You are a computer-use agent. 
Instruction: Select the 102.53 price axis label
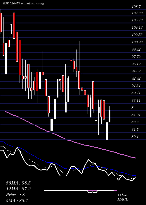click(x=137, y=35)
